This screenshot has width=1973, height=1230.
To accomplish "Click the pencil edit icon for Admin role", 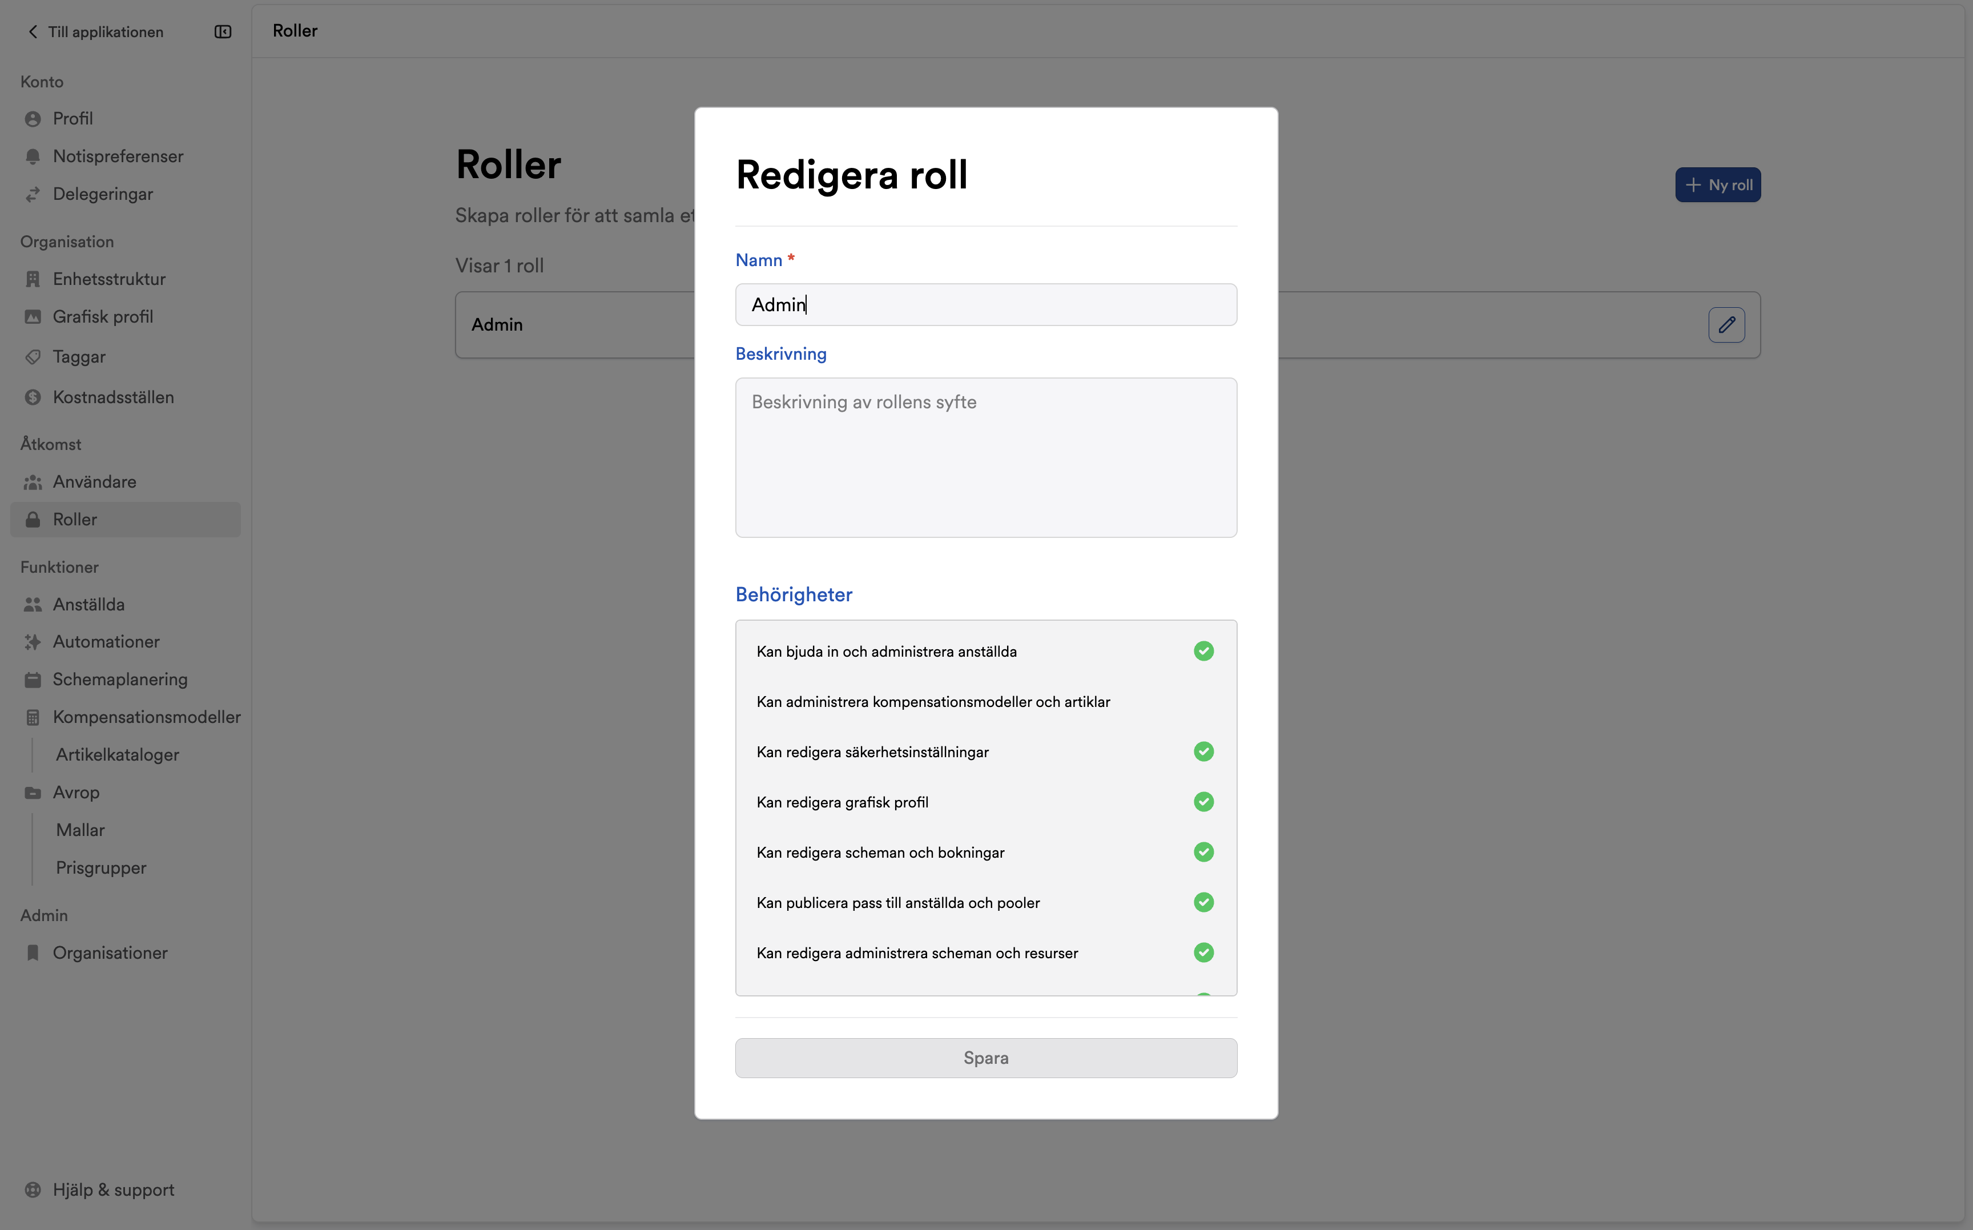I will click(x=1726, y=324).
